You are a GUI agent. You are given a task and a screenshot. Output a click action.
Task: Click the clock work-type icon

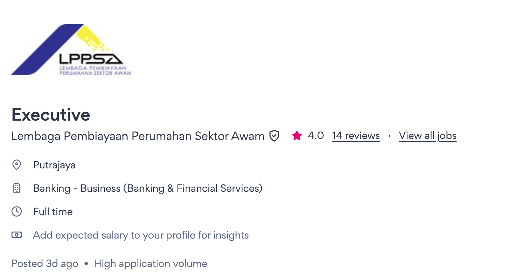click(17, 212)
